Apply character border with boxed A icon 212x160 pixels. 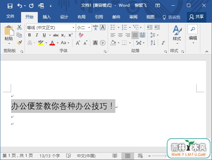(103, 27)
